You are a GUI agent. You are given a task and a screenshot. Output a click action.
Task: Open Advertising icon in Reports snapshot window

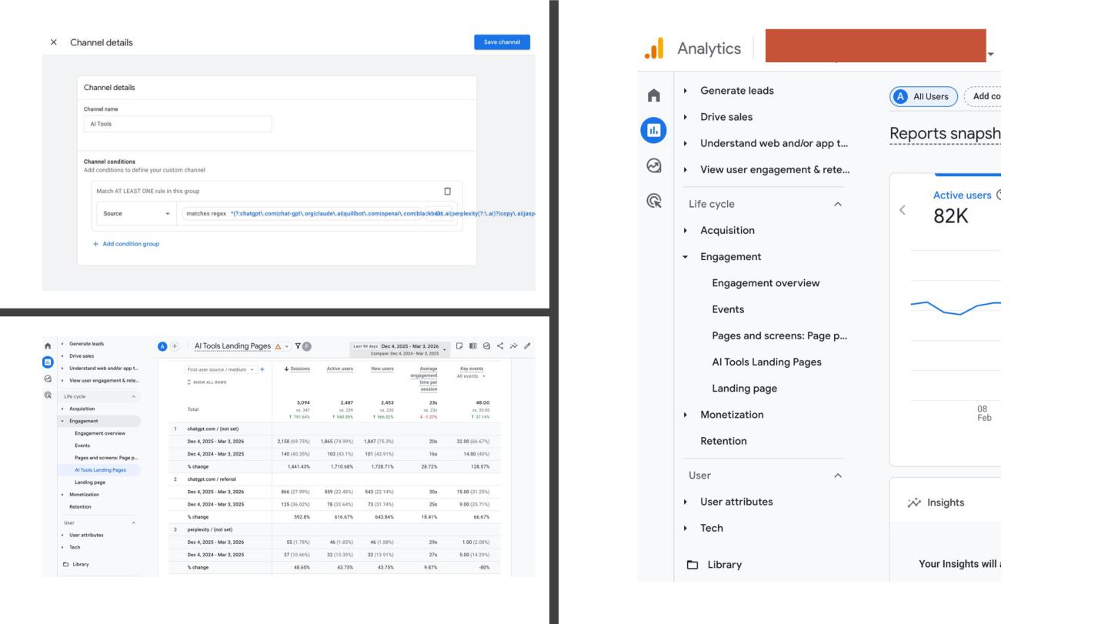point(653,201)
